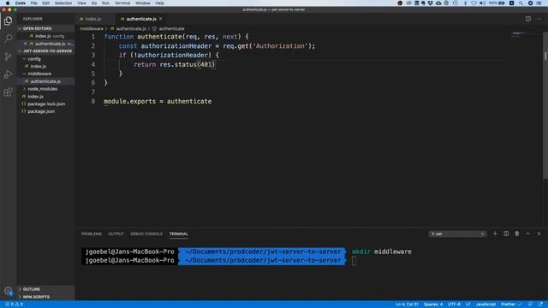Open the Manage gear at the activity bar bottom

pyautogui.click(x=8, y=291)
